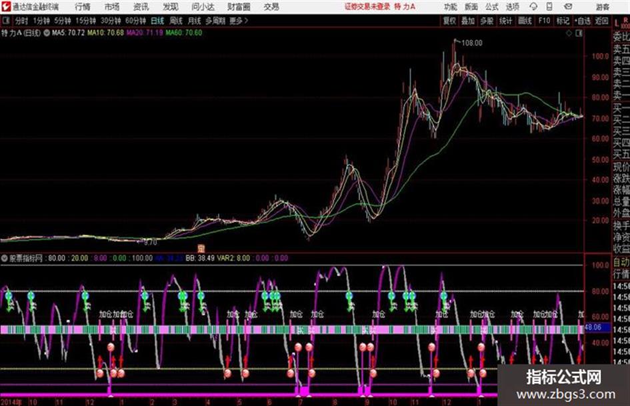Select the 月线 monthly period
Viewport: 630px width, 406px height.
point(195,21)
